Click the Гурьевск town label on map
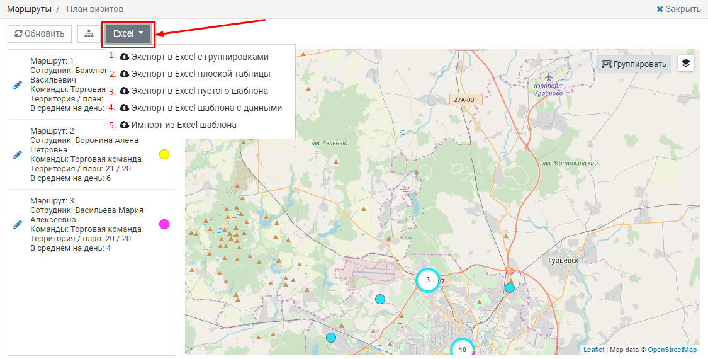 point(563,261)
